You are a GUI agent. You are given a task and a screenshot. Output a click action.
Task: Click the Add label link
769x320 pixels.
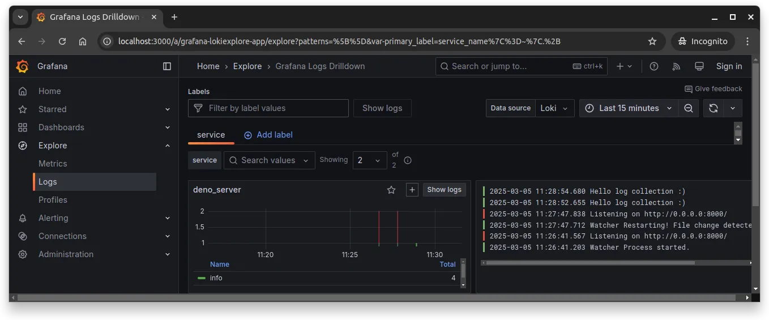coord(268,135)
